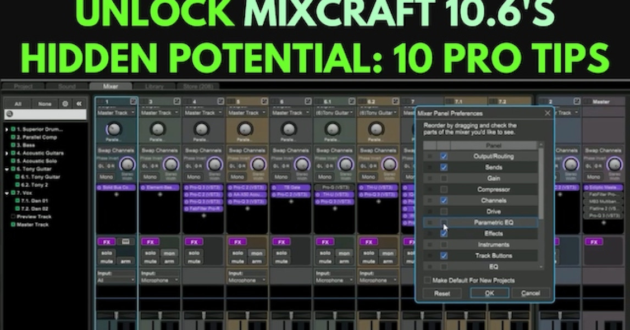Collapse track list with double-arrow icon
Viewport: 630px width, 330px height.
tap(79, 104)
